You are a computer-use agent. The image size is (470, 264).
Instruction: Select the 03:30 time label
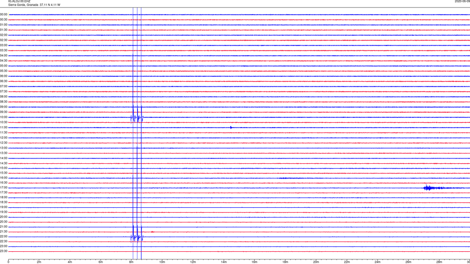coord(4,50)
